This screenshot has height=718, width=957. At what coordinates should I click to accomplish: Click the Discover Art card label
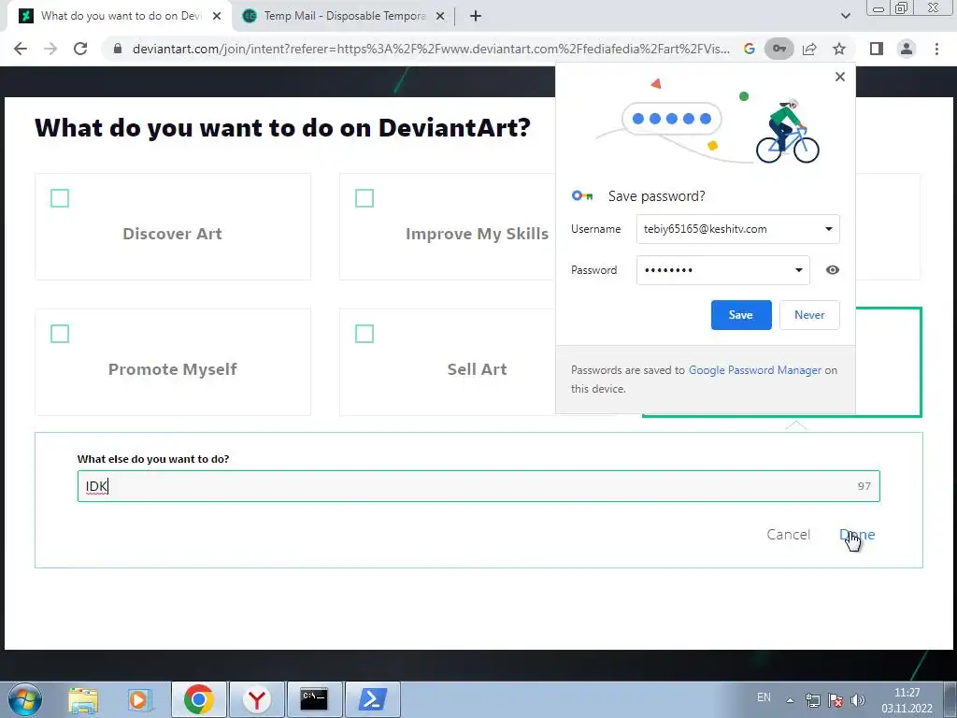(172, 234)
